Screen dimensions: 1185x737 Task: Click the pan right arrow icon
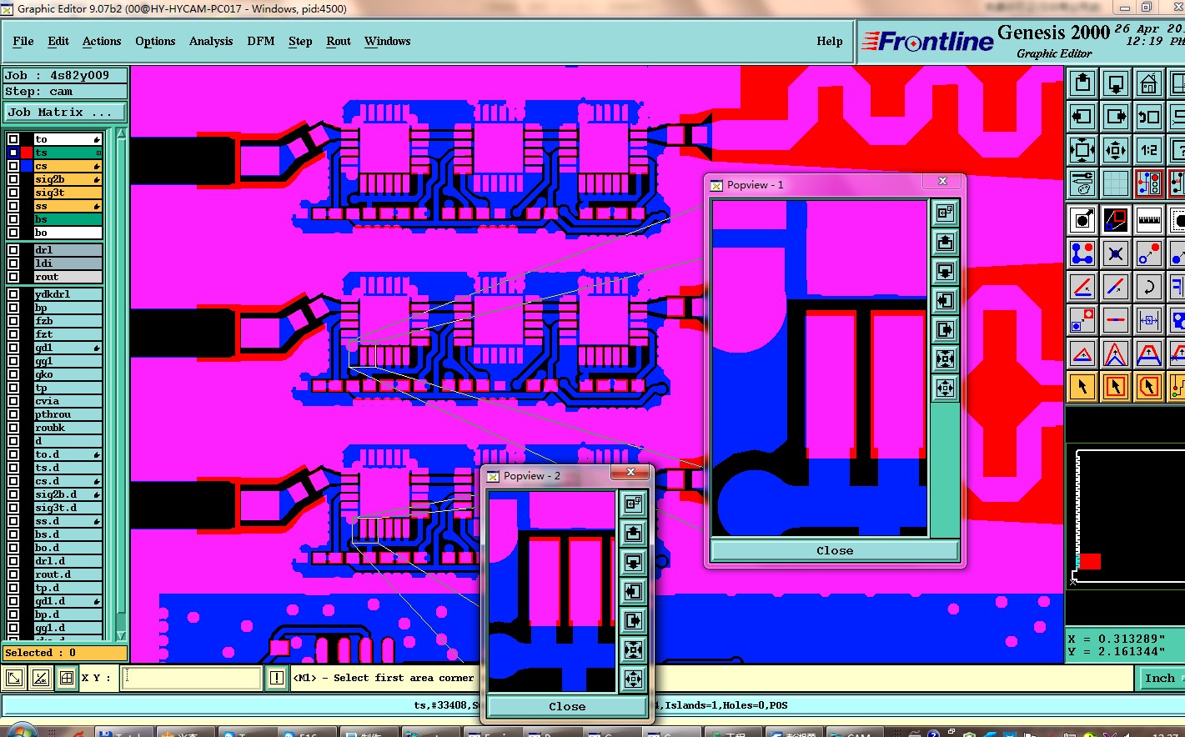pyautogui.click(x=1116, y=117)
